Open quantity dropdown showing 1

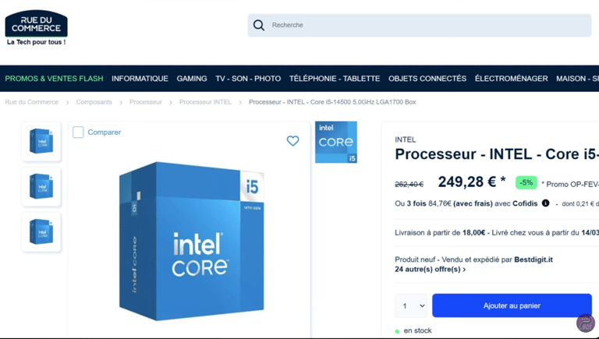411,305
